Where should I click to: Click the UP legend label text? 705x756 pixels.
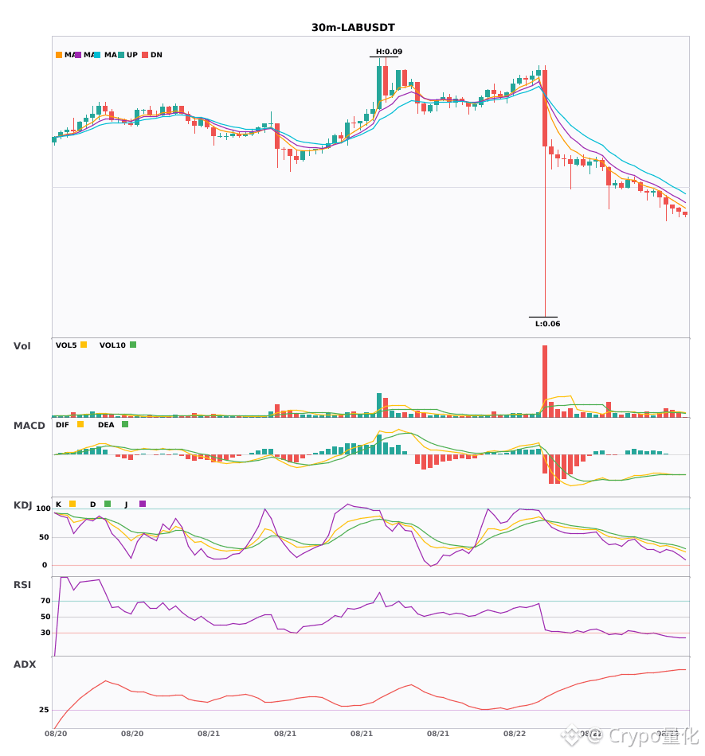(x=132, y=55)
